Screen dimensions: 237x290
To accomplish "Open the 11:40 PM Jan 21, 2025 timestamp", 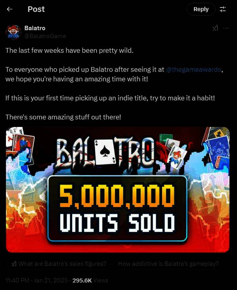I will [36, 280].
